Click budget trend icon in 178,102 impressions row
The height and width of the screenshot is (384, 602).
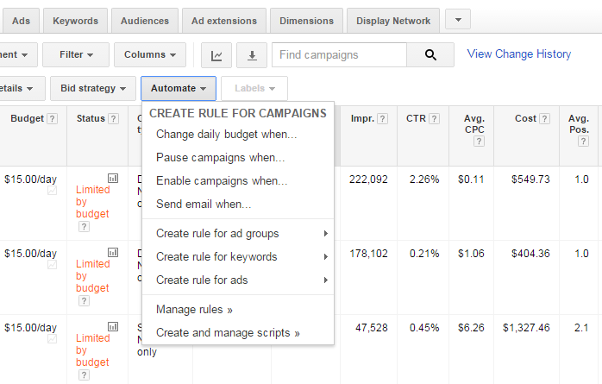53,265
